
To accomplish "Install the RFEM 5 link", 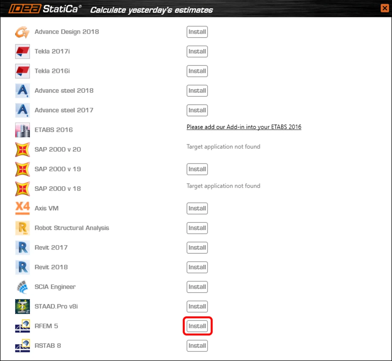I will coord(197,326).
